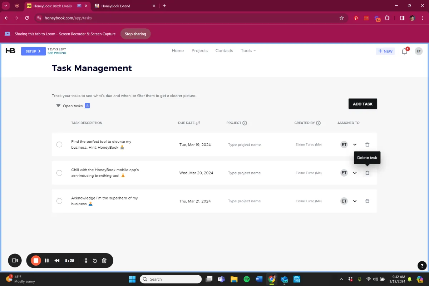Open the Projects menu
Viewport: 429px width, 286px height.
(x=199, y=51)
